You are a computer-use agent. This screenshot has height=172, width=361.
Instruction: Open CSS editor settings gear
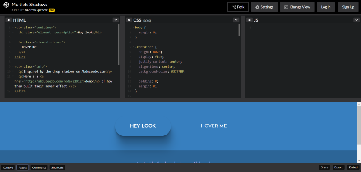129,20
